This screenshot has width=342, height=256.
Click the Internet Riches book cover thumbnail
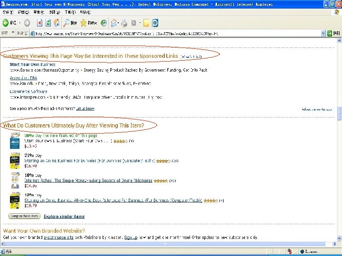tap(15, 181)
